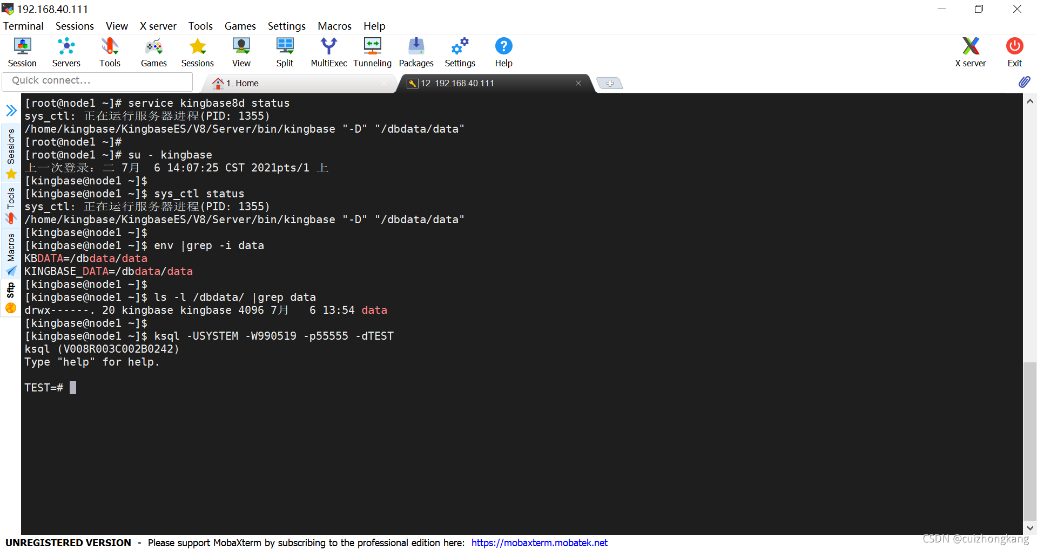Open the Sessions side panel tab
Image resolution: width=1037 pixels, height=550 pixels.
[x=11, y=153]
